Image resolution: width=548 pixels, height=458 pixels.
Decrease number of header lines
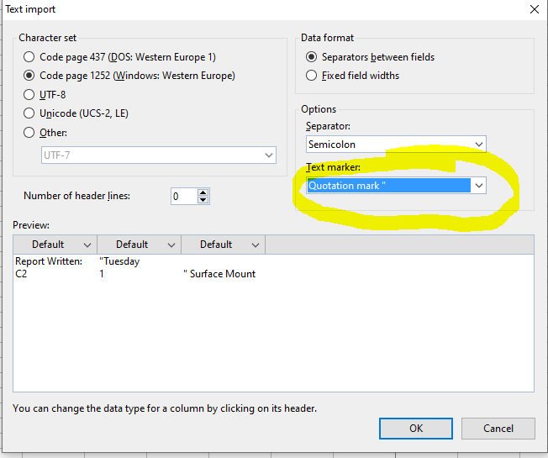(203, 200)
